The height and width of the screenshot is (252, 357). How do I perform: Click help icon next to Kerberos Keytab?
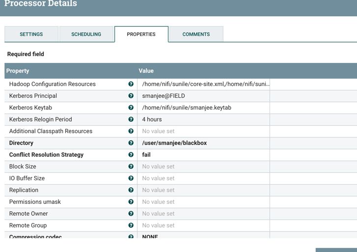pos(131,108)
